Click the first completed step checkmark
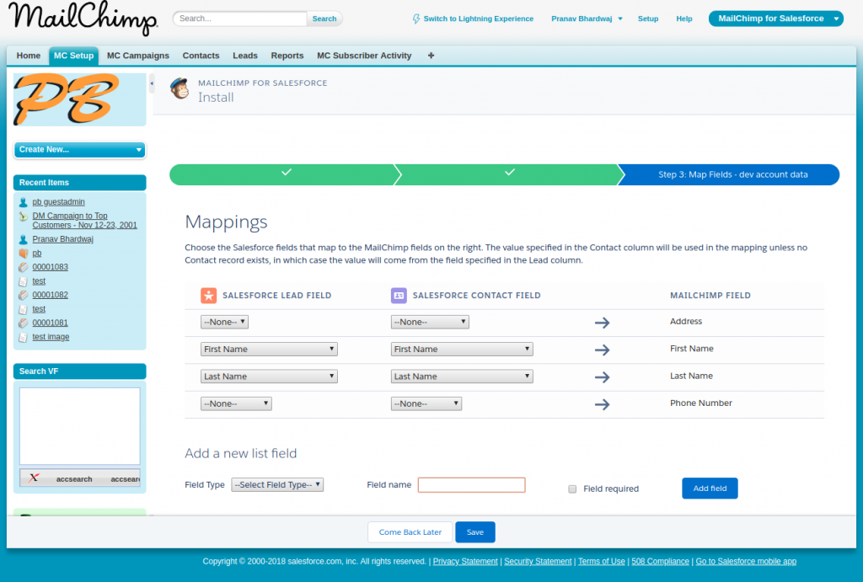The width and height of the screenshot is (863, 582). tap(287, 172)
